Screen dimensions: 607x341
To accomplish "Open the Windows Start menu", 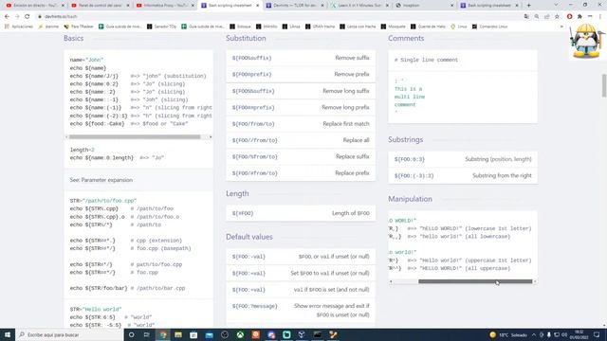I will click(8, 334).
